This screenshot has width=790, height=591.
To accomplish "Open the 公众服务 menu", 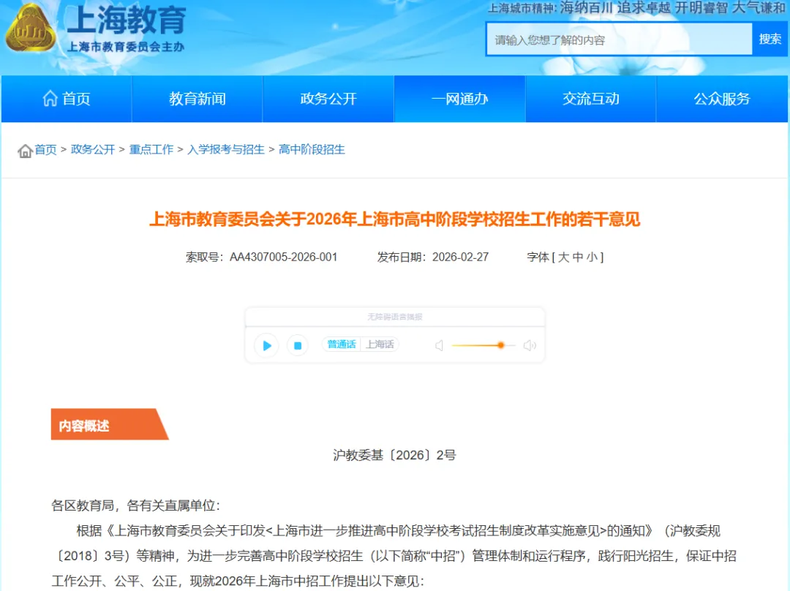I will (x=721, y=99).
